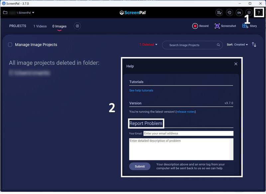The image size is (266, 194).
Task: Submit the problem report
Action: (x=140, y=166)
